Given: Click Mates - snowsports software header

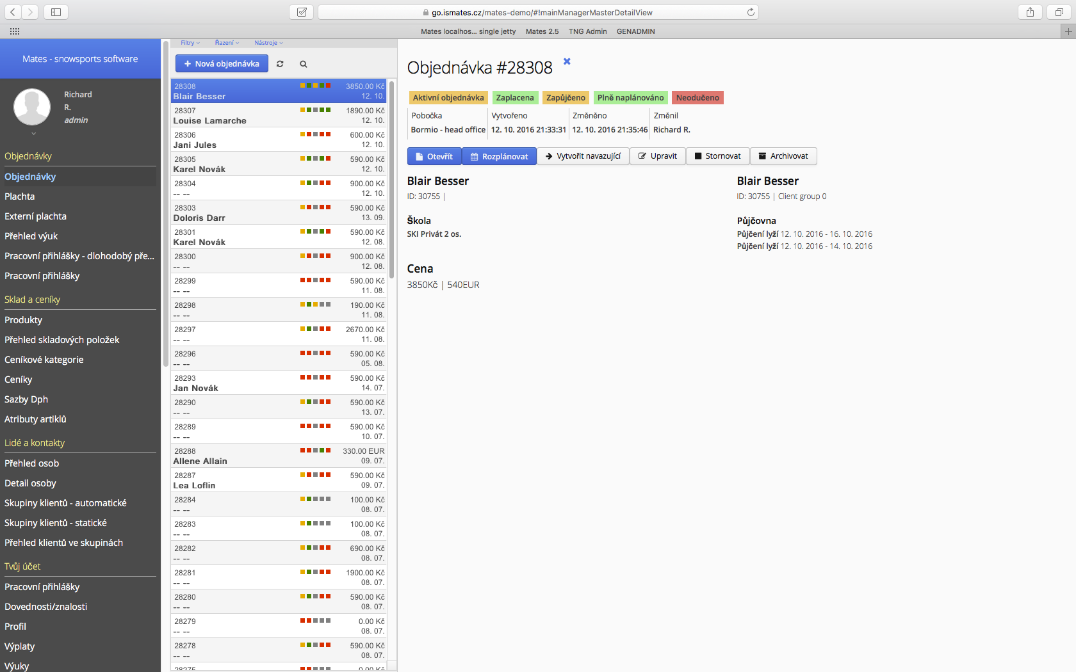Looking at the screenshot, I should point(80,59).
